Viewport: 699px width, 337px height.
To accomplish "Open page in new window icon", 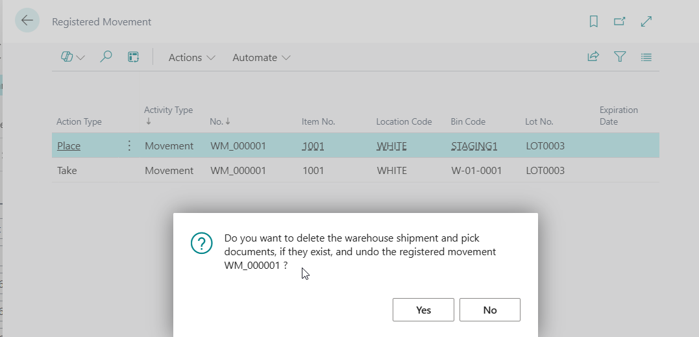I will tap(619, 21).
